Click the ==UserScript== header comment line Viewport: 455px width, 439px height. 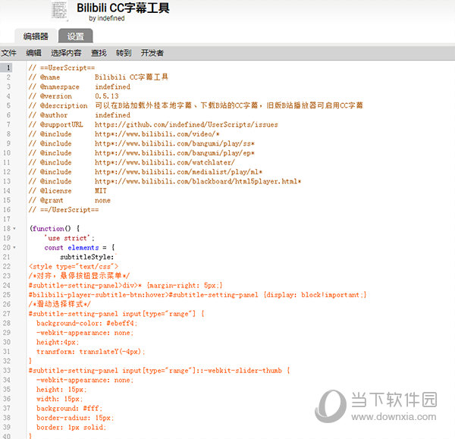(62, 68)
